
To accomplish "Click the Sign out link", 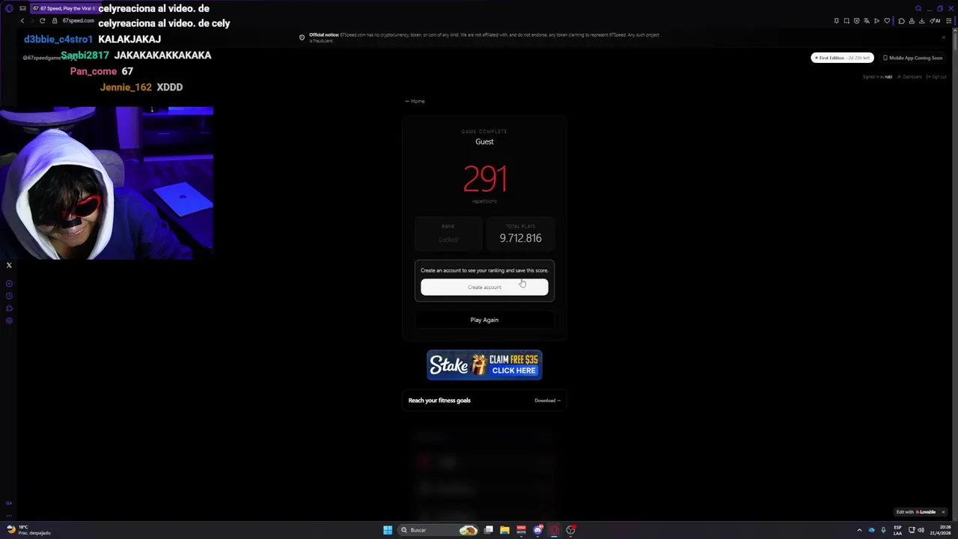I will click(936, 76).
